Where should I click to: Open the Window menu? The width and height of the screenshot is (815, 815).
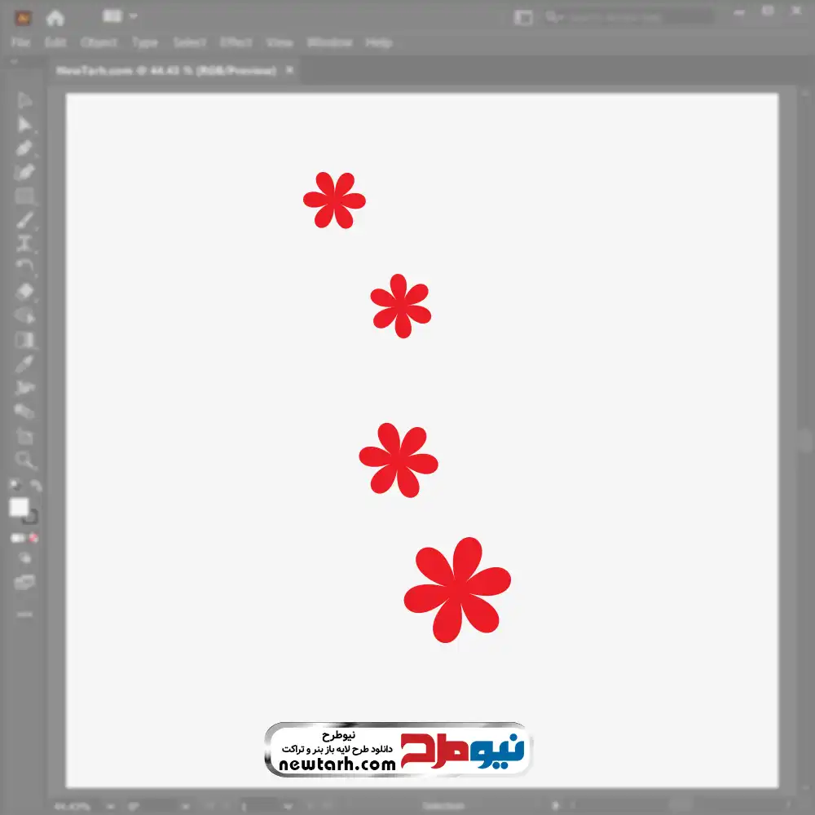329,42
